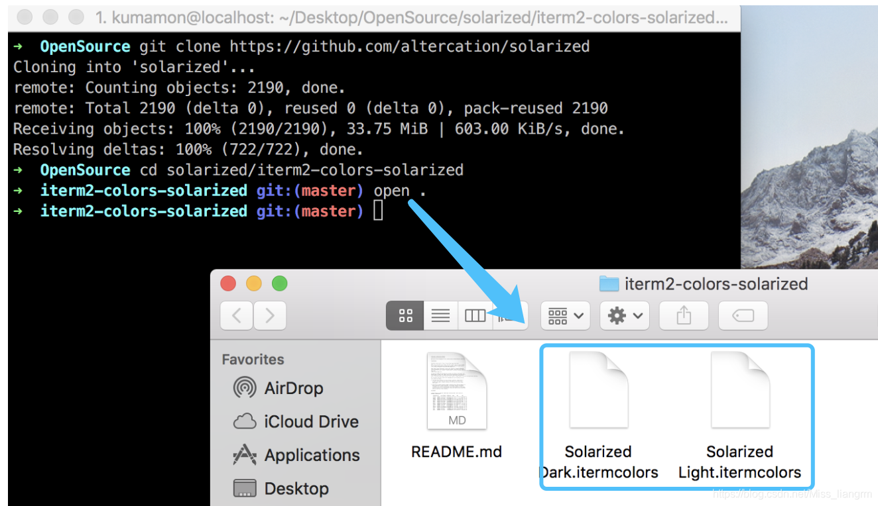This screenshot has height=506, width=878.
Task: Click the forward navigation arrow
Action: click(270, 315)
